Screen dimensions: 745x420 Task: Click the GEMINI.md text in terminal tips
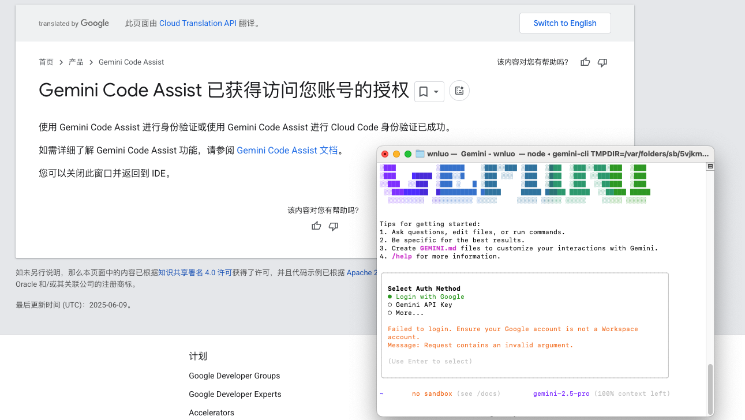(438, 248)
